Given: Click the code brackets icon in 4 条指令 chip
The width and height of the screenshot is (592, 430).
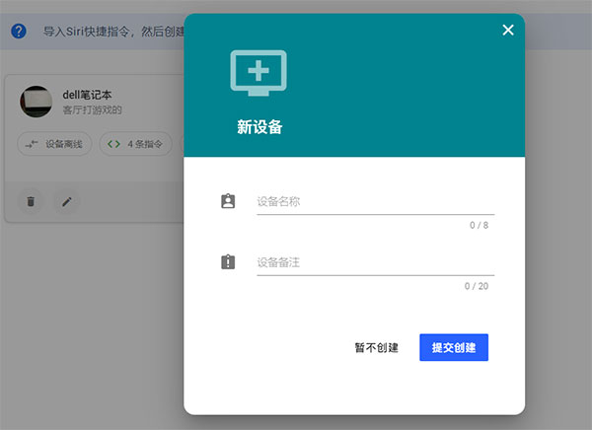Looking at the screenshot, I should click(x=113, y=144).
